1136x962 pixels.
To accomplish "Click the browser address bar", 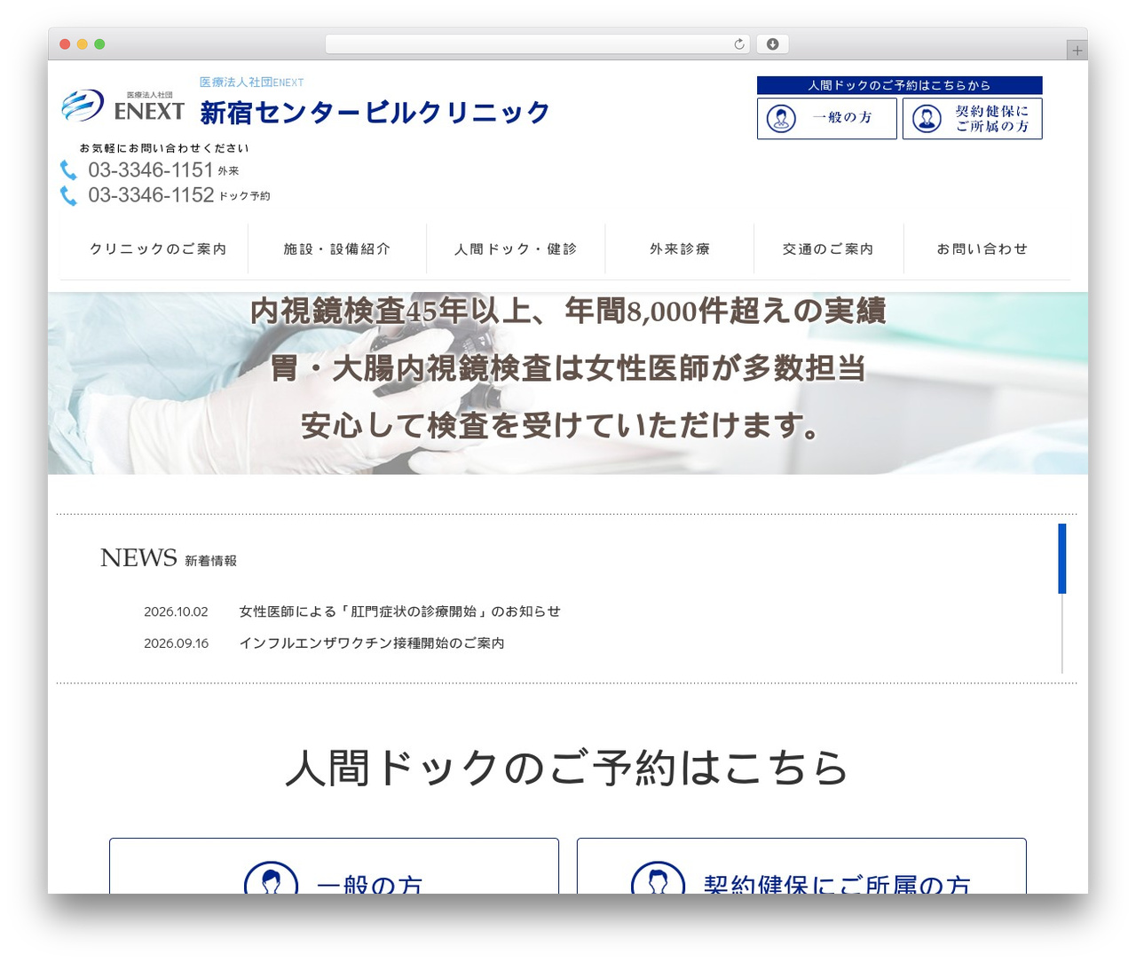I will click(x=537, y=44).
